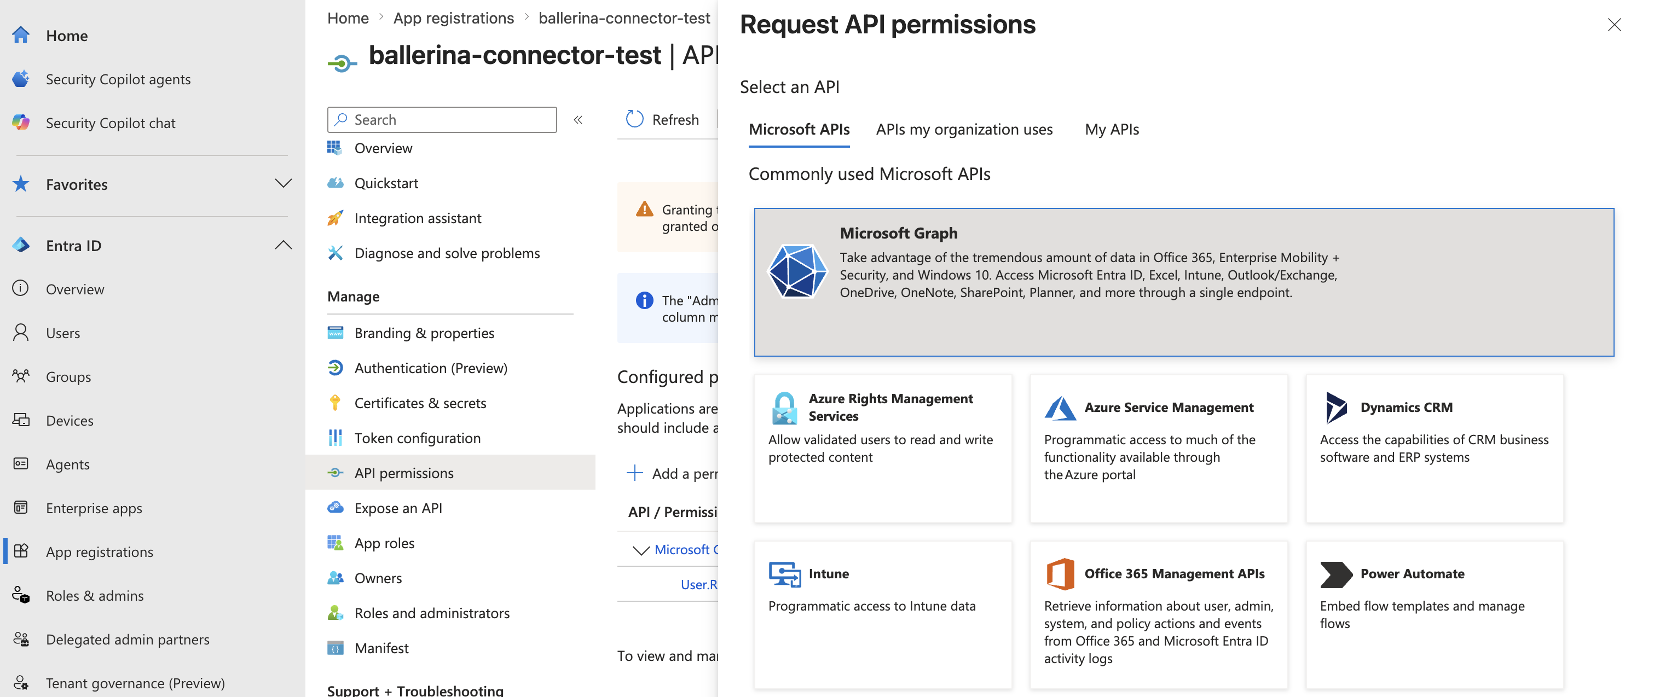
Task: Select the Azure Service Management card
Action: 1158,448
